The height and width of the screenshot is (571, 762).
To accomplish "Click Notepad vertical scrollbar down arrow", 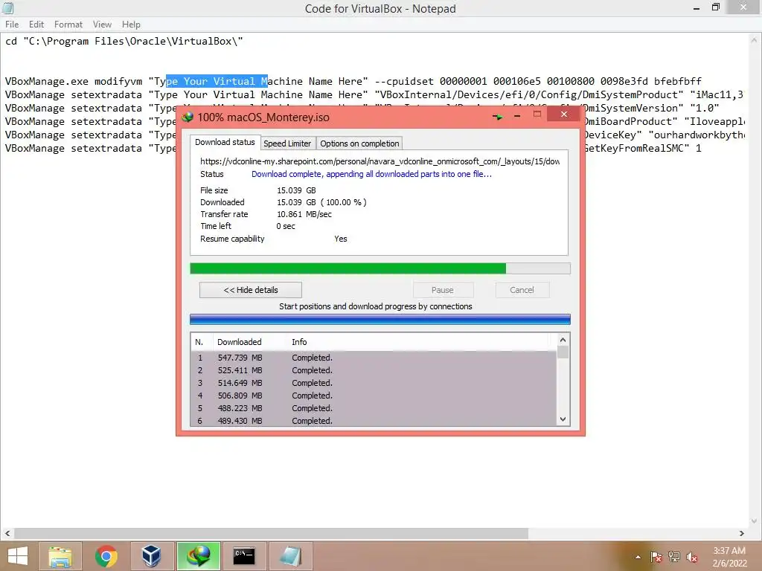I will [x=754, y=521].
